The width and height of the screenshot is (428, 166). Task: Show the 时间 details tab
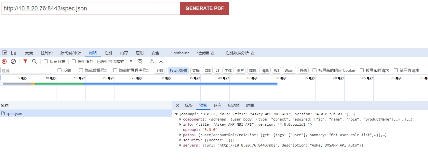tap(250, 105)
